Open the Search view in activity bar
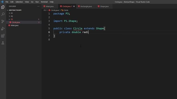Image resolution: width=177 pixels, height=99 pixels. pos(3,14)
